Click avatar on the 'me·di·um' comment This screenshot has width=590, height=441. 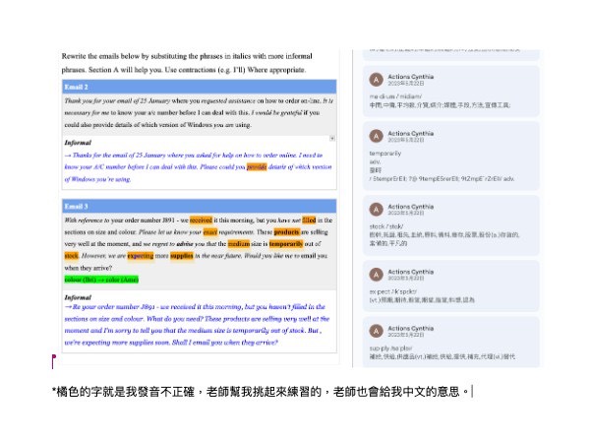click(x=376, y=80)
